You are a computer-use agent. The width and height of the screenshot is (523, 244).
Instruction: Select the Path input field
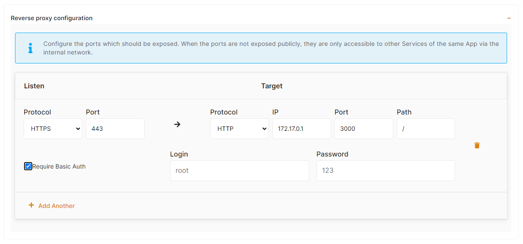pyautogui.click(x=426, y=129)
